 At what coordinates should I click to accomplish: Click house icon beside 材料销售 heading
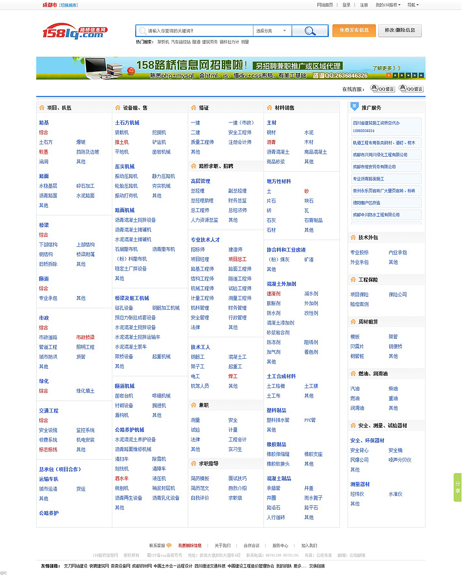coord(269,108)
